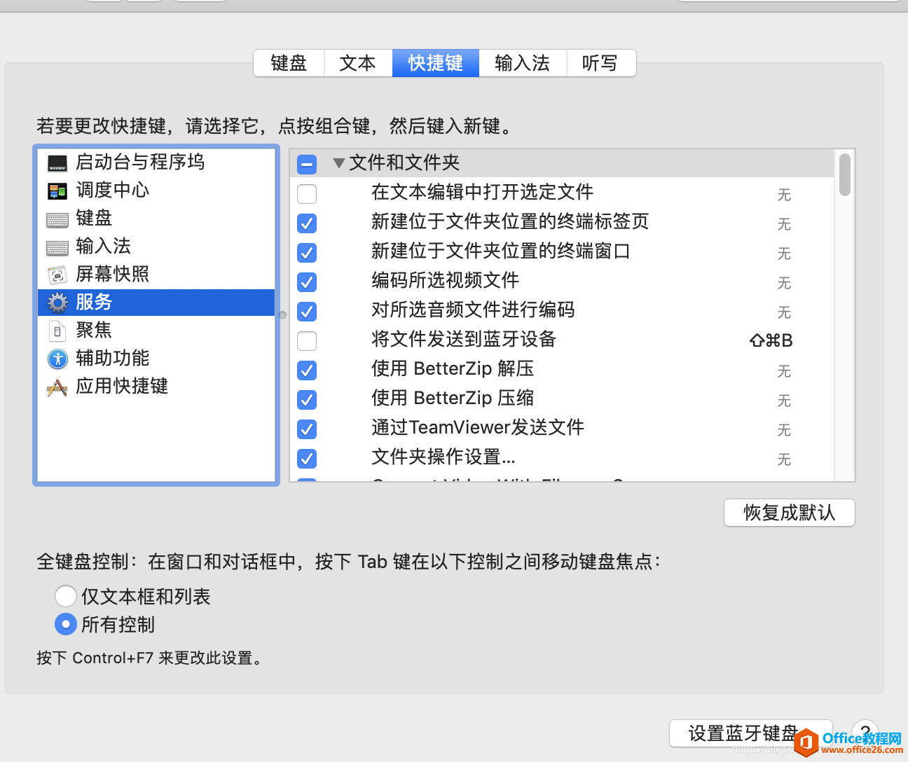Image resolution: width=908 pixels, height=762 pixels.
Task: Select 聚焦 in the category list
Action: click(156, 331)
